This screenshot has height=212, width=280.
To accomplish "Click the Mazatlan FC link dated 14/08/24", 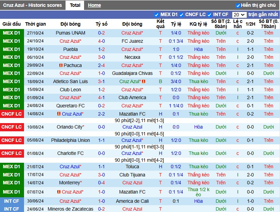I will [132, 114].
